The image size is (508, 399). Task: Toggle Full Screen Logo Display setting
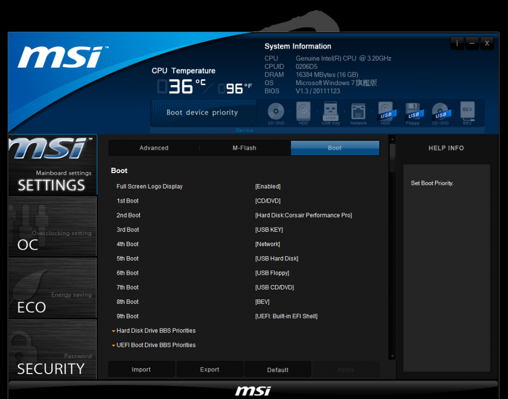(x=268, y=186)
